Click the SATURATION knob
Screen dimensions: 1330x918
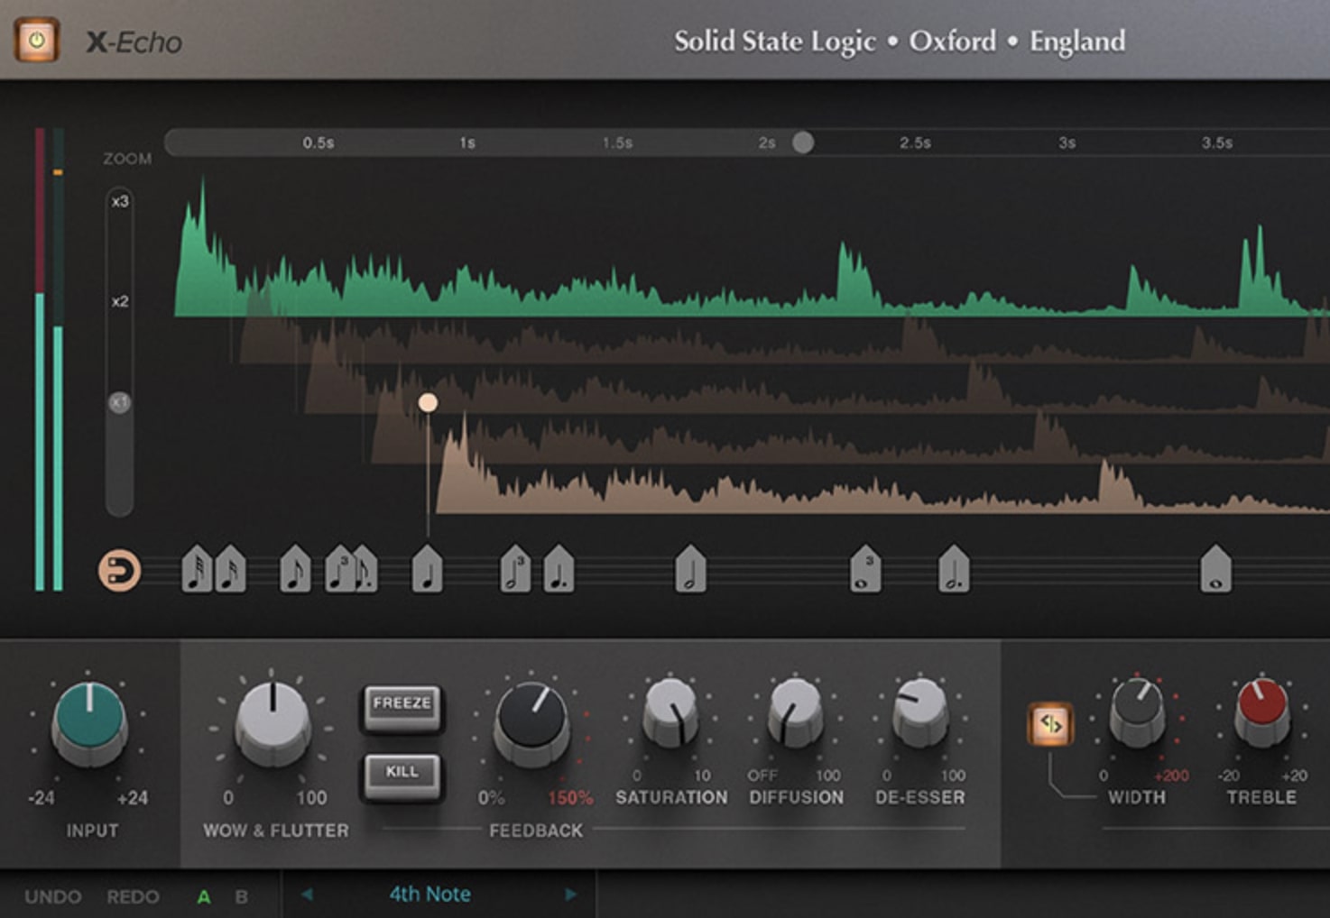point(670,712)
